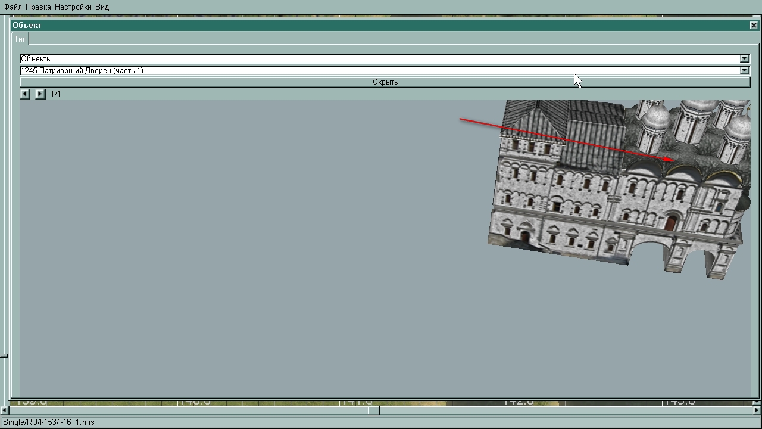Go to previous object preview image

(x=25, y=94)
